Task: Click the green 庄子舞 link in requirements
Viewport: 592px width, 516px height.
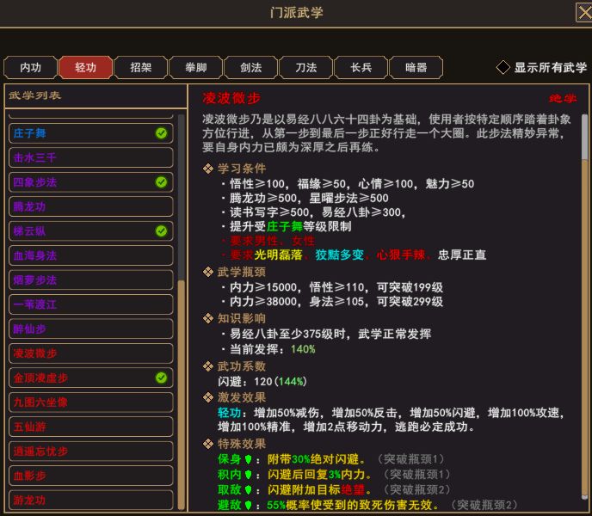Action: pyautogui.click(x=285, y=226)
